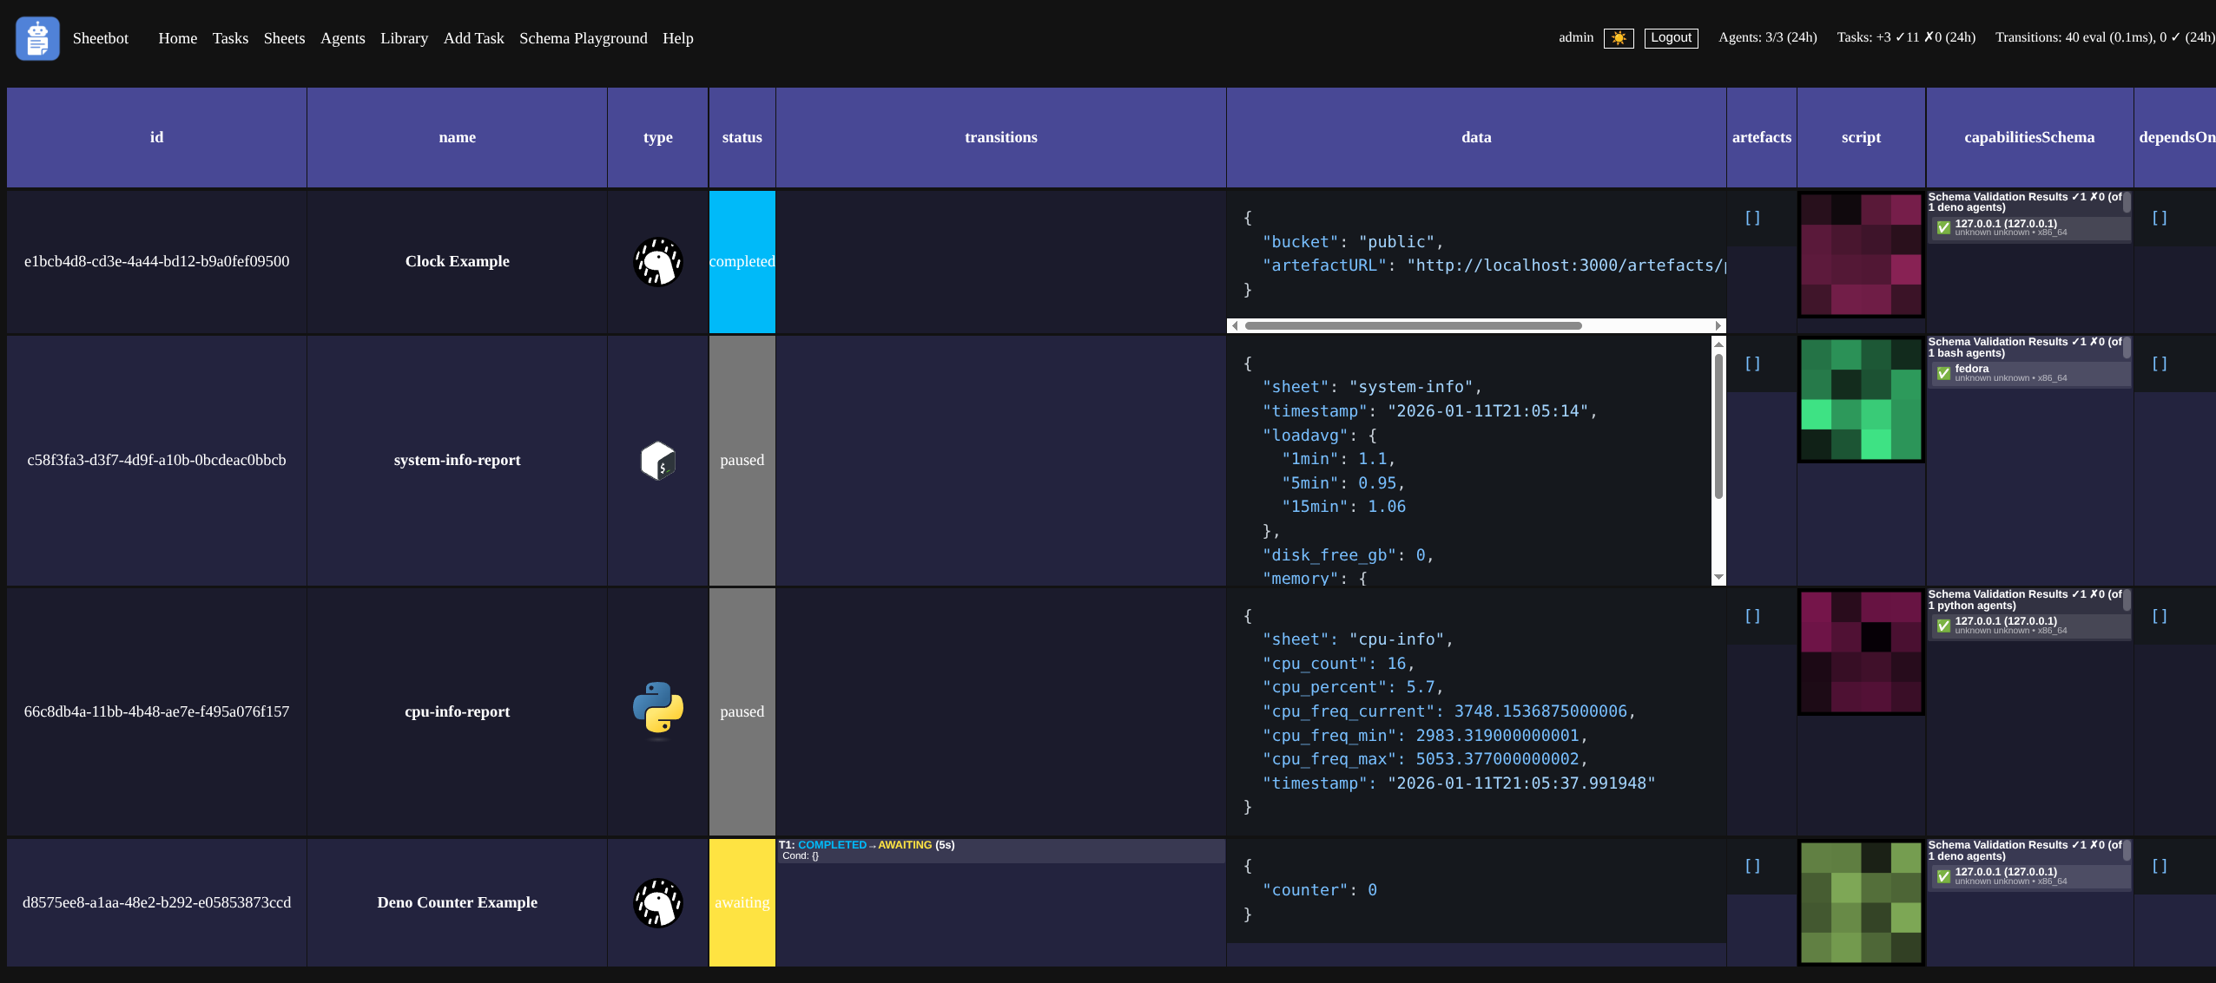Click the dependsOn brackets for cpu-info-report
The height and width of the screenshot is (983, 2216).
2160,615
